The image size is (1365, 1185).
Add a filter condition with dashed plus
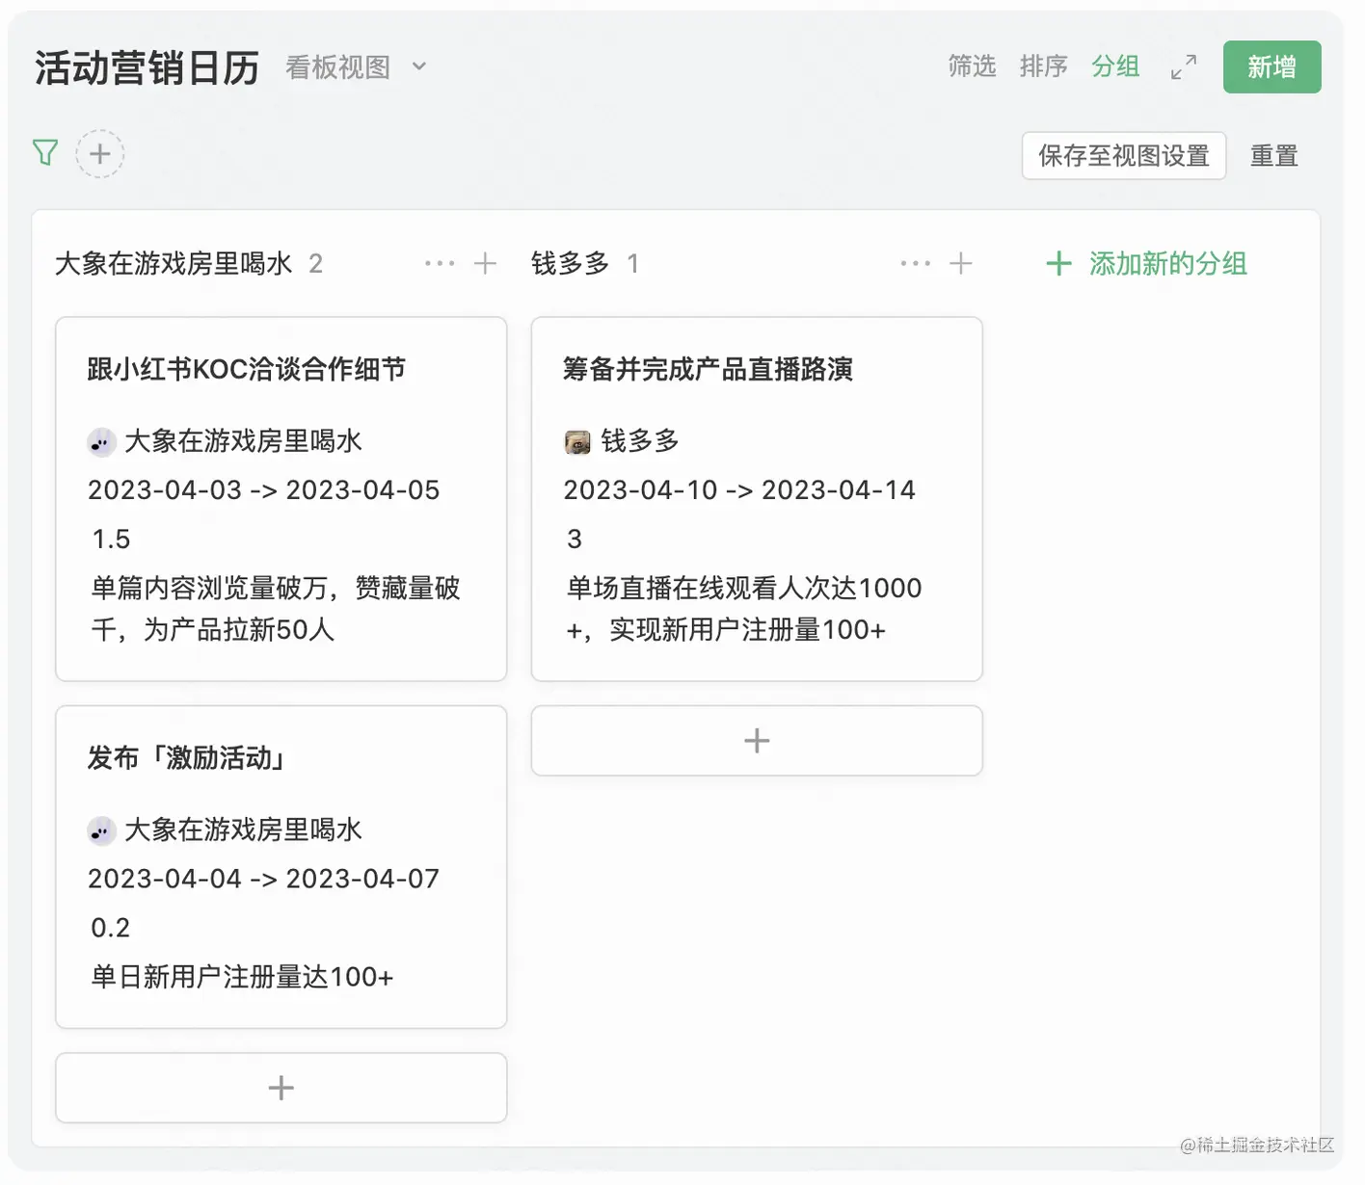(x=100, y=154)
